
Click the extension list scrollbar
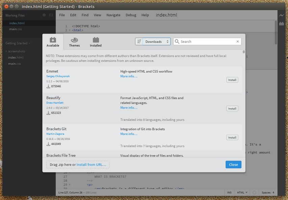244,52
